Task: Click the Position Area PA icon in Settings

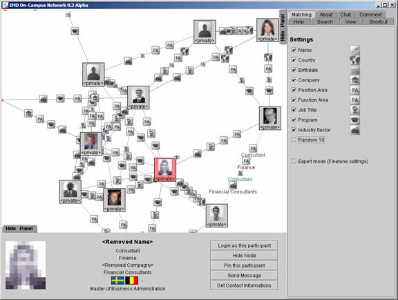Action: (x=355, y=90)
